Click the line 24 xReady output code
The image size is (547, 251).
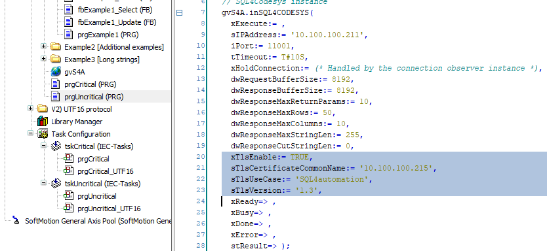coord(253,201)
